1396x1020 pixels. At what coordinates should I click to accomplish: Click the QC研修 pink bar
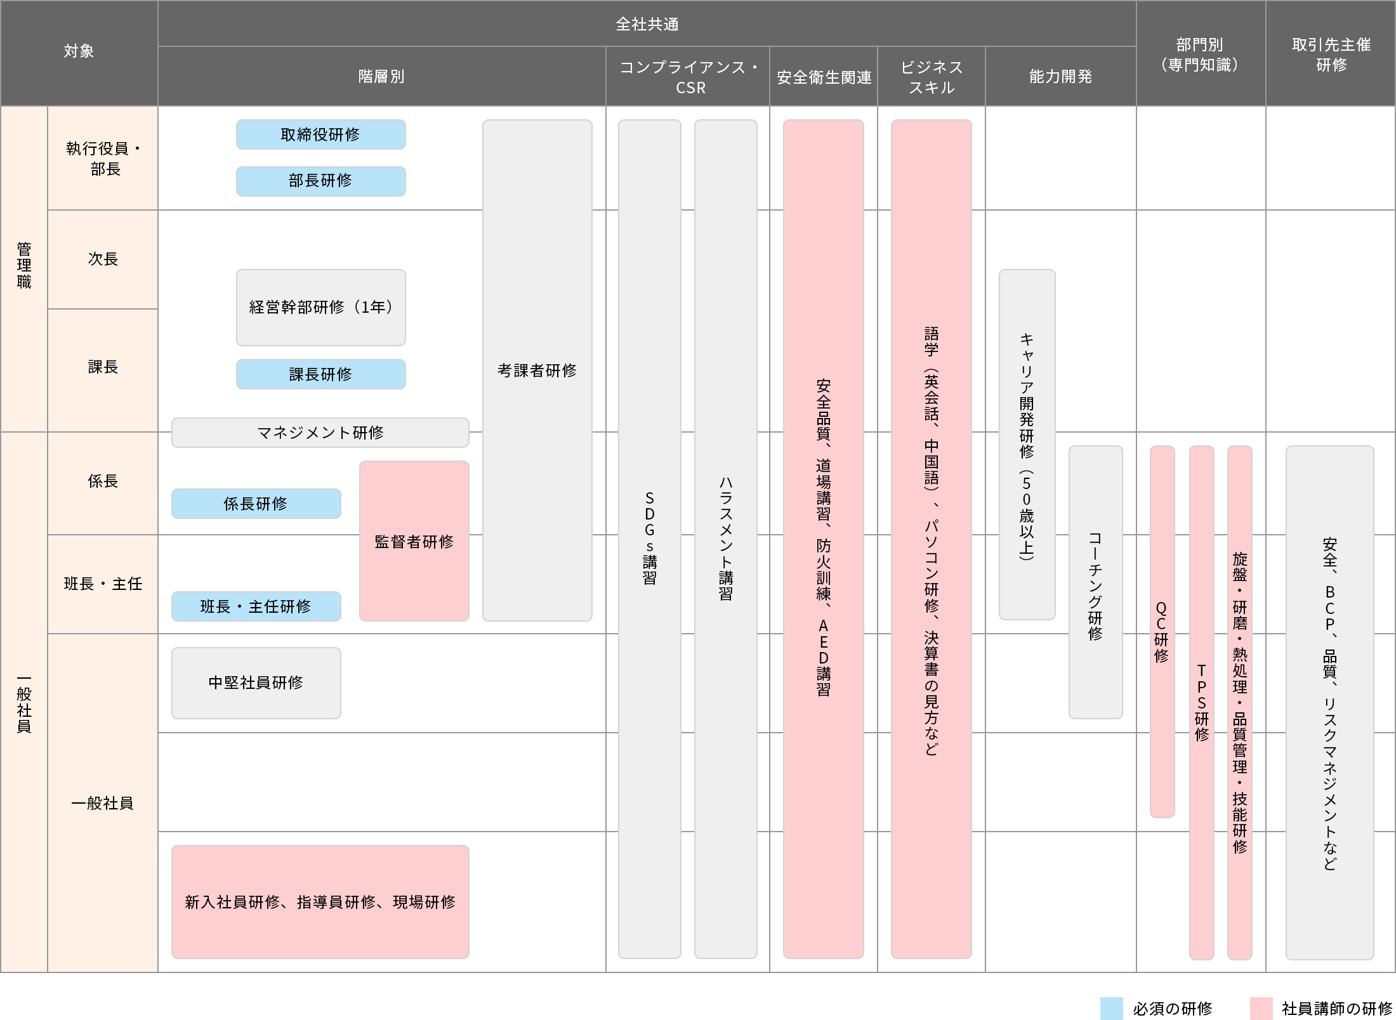[1162, 631]
